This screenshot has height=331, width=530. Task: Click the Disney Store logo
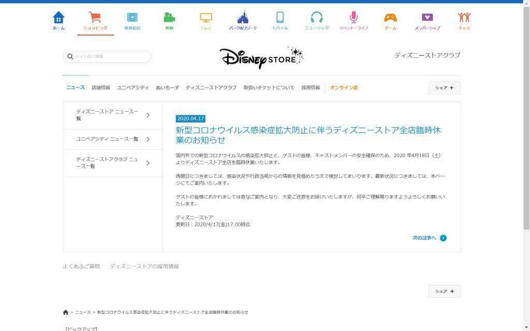(x=261, y=58)
